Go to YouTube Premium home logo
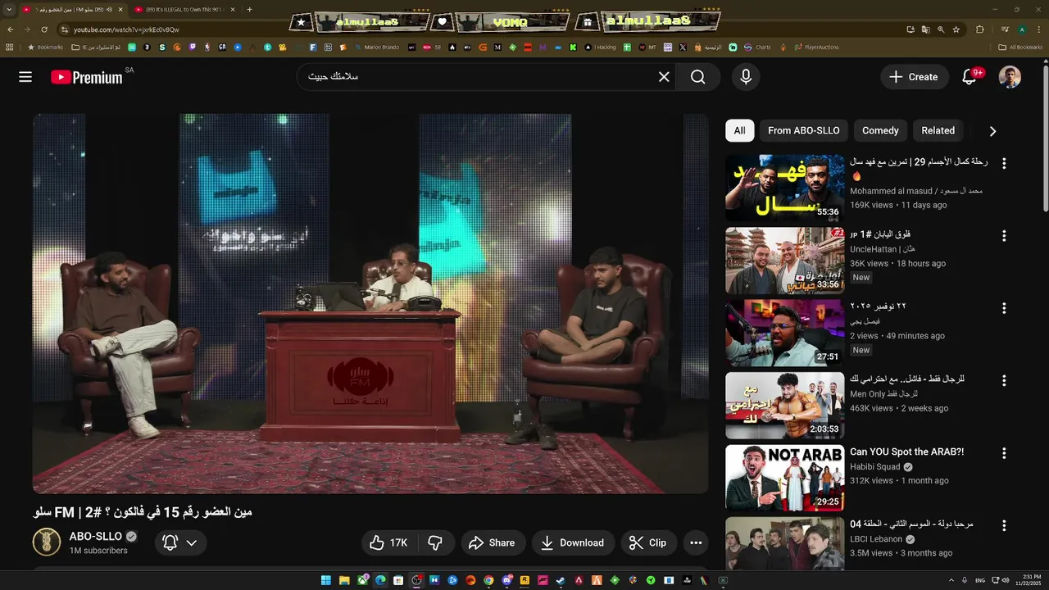Viewport: 1049px width, 590px height. [86, 77]
